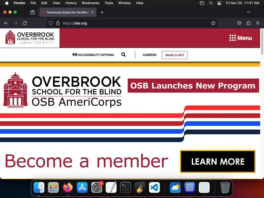The height and width of the screenshot is (198, 264).
Task: Open TextEdit from the dock
Action: [x=111, y=187]
